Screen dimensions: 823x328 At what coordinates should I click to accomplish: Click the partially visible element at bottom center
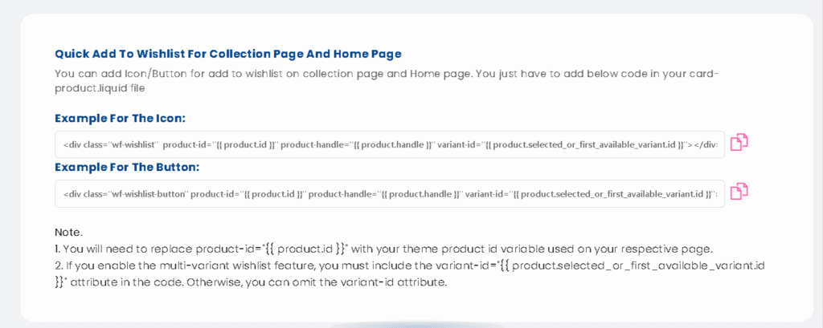pos(417,324)
